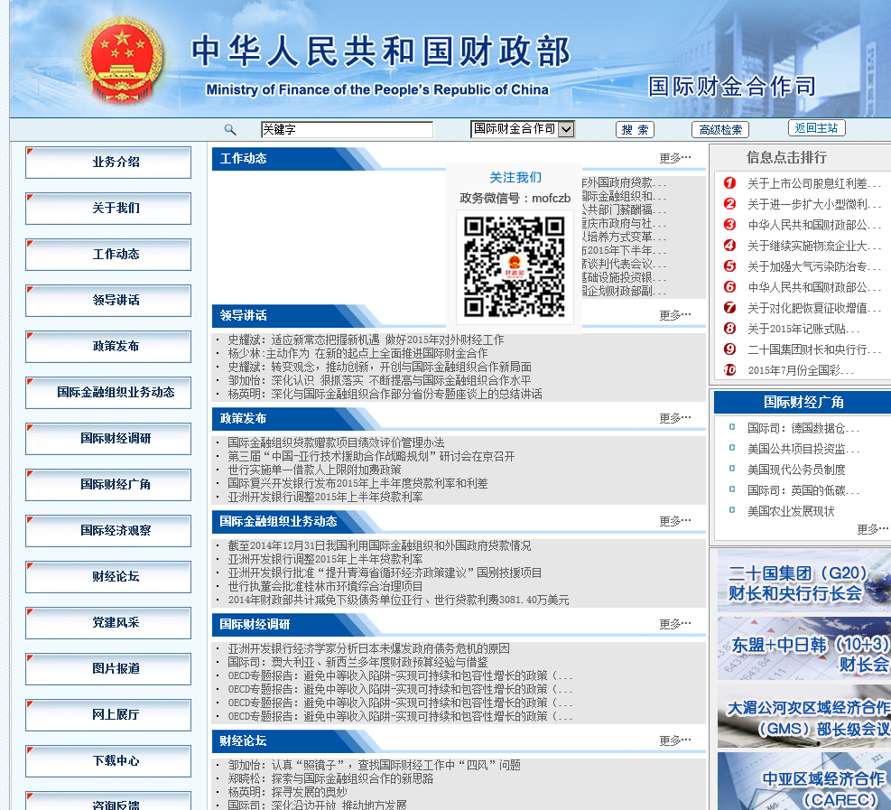The height and width of the screenshot is (810, 891).
Task: Open 图片报道 sidebar item
Action: [x=108, y=669]
